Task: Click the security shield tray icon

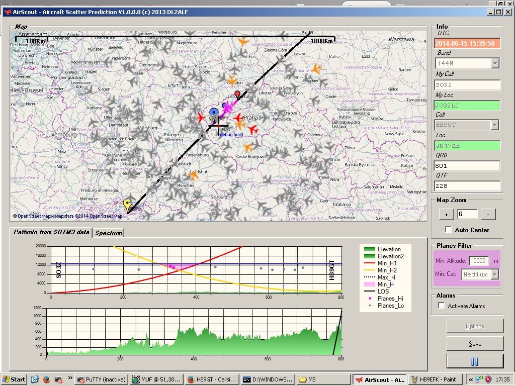Action: 488,379
